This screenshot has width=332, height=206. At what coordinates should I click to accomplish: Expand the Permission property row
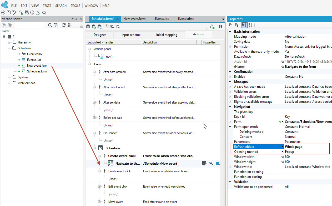[230, 47]
